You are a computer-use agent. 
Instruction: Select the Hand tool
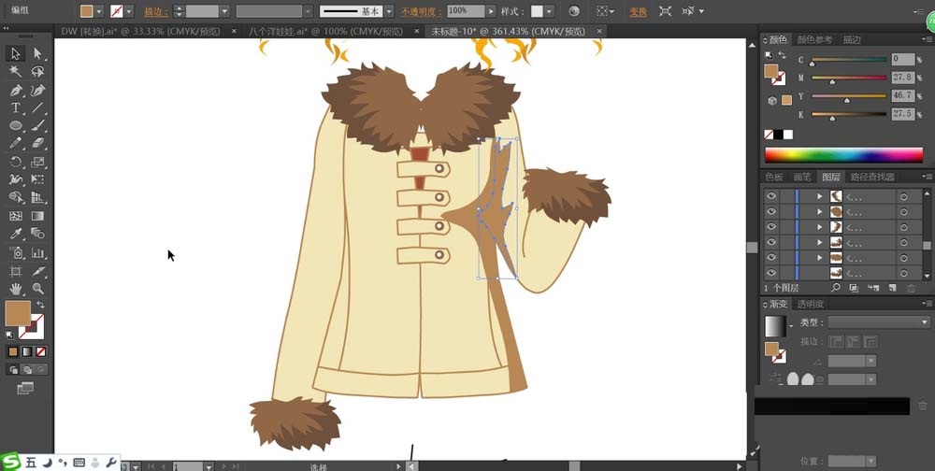coord(16,288)
